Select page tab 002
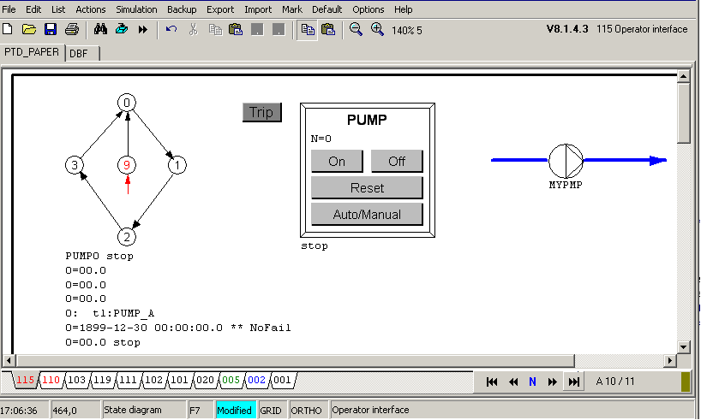 (256, 381)
